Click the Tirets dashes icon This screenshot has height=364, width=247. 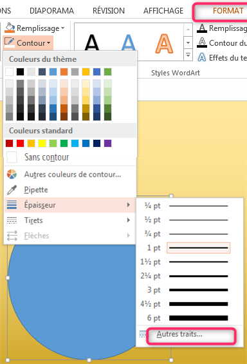pos(12,220)
